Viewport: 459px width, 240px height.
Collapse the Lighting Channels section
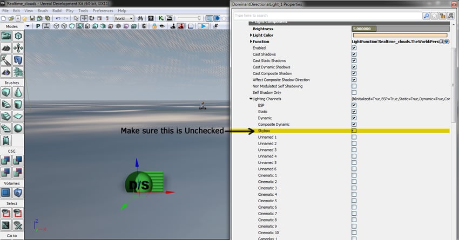pos(251,99)
